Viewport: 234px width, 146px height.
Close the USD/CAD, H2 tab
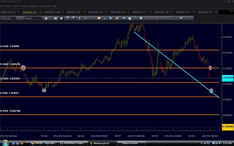[x=19, y=12]
